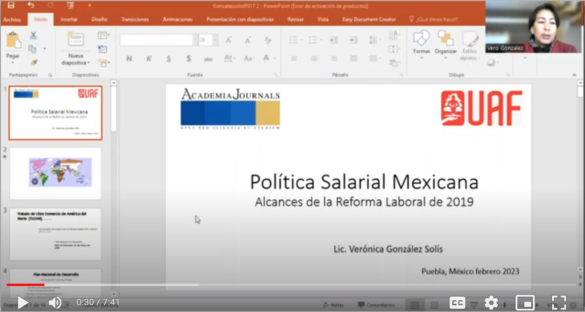Toggle closed captions with the CC button
Viewport: 585px width, 312px height.
457,302
